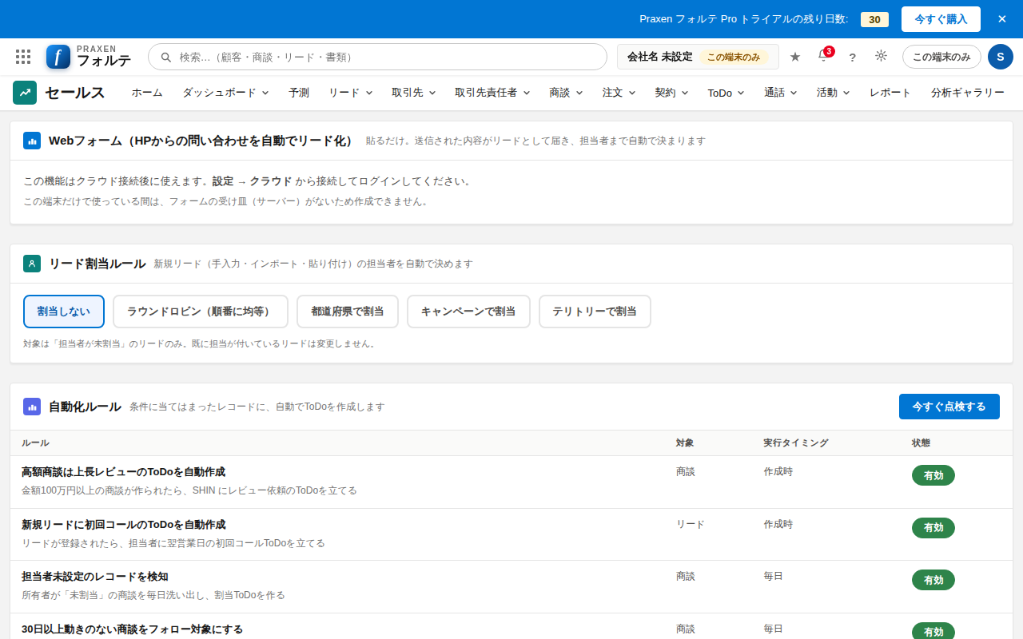
Task: Click the セールス app name
Action: [x=74, y=93]
